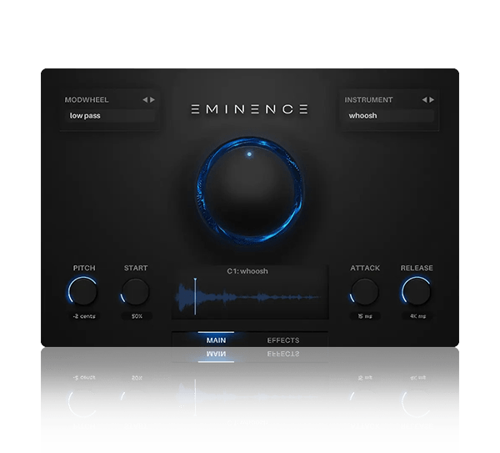Viewport: 500px width, 453px height.
Task: Click the Start knob
Action: pyautogui.click(x=135, y=291)
